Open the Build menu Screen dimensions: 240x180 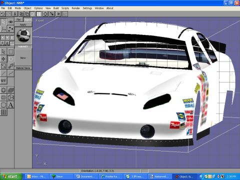pos(56,8)
